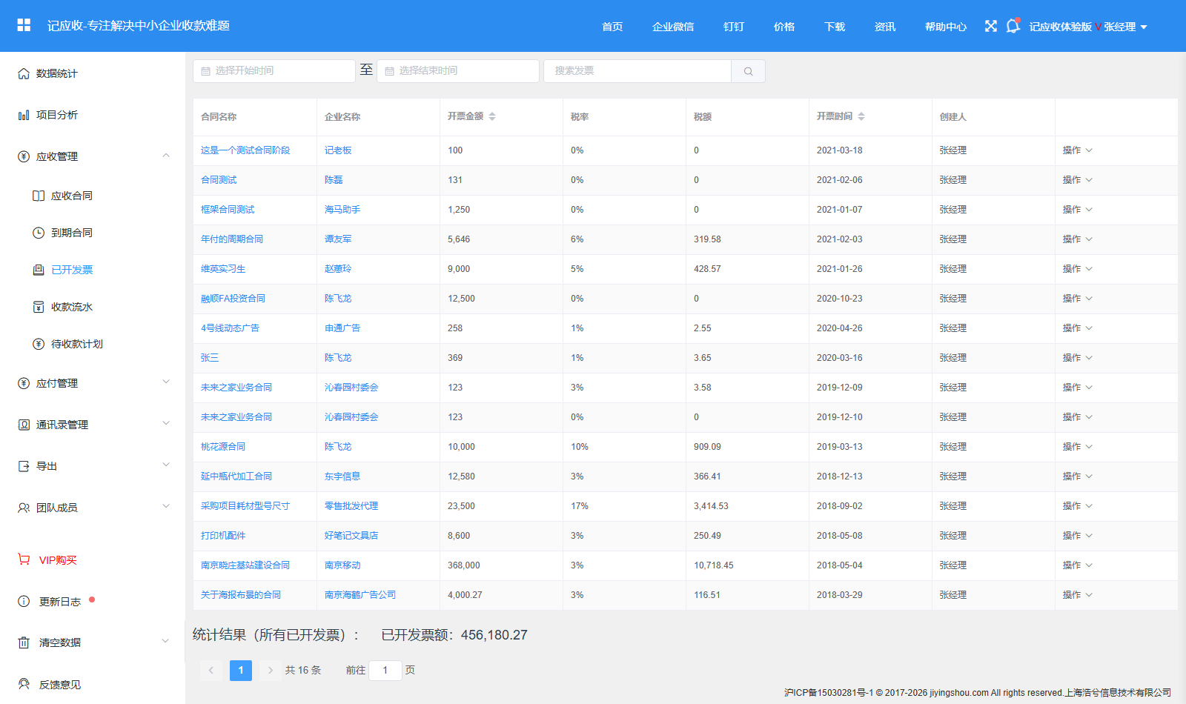Click the 到期合同 clock icon
Image resolution: width=1186 pixels, height=704 pixels.
click(39, 233)
